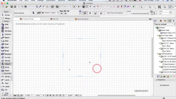Choose the rotated diagonal geometry method

click(101, 13)
